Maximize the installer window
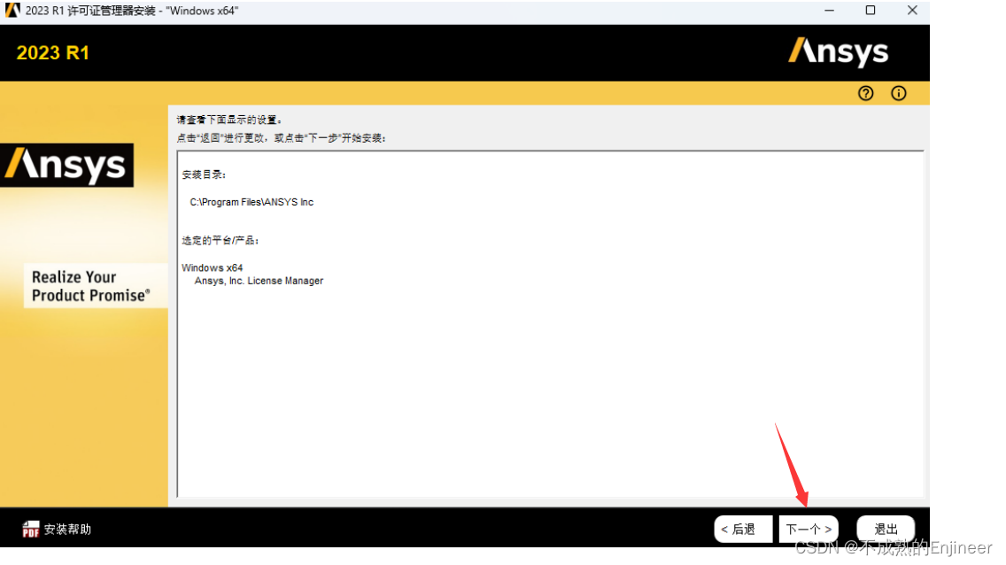 click(x=871, y=11)
